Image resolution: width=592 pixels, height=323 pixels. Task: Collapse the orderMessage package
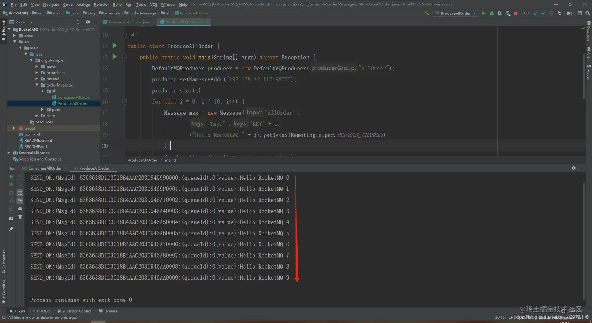pyautogui.click(x=37, y=85)
